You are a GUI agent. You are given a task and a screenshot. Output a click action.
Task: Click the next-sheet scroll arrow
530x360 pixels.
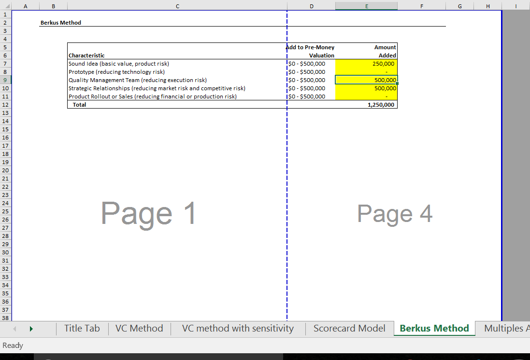coord(31,329)
